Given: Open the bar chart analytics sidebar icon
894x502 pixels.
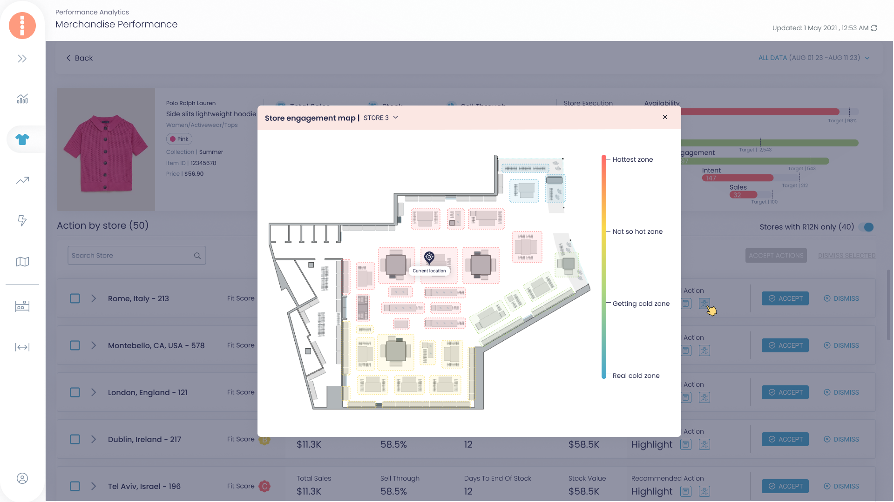Looking at the screenshot, I should (22, 99).
